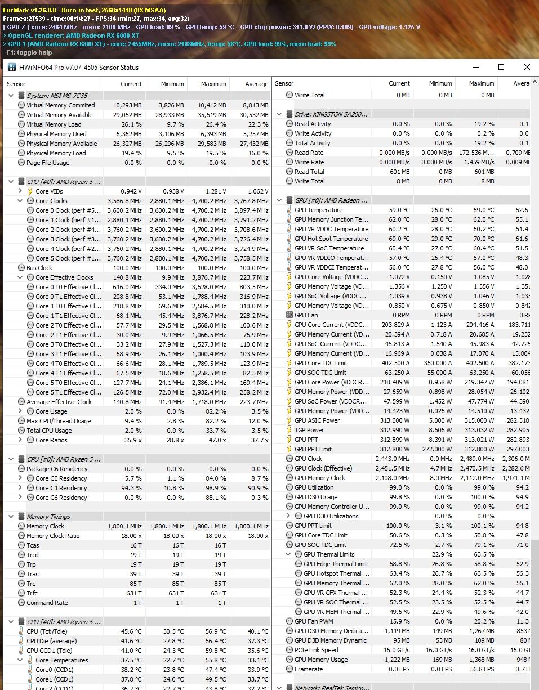Select the Command Rate row
The height and width of the screenshot is (690, 539).
tap(137, 603)
